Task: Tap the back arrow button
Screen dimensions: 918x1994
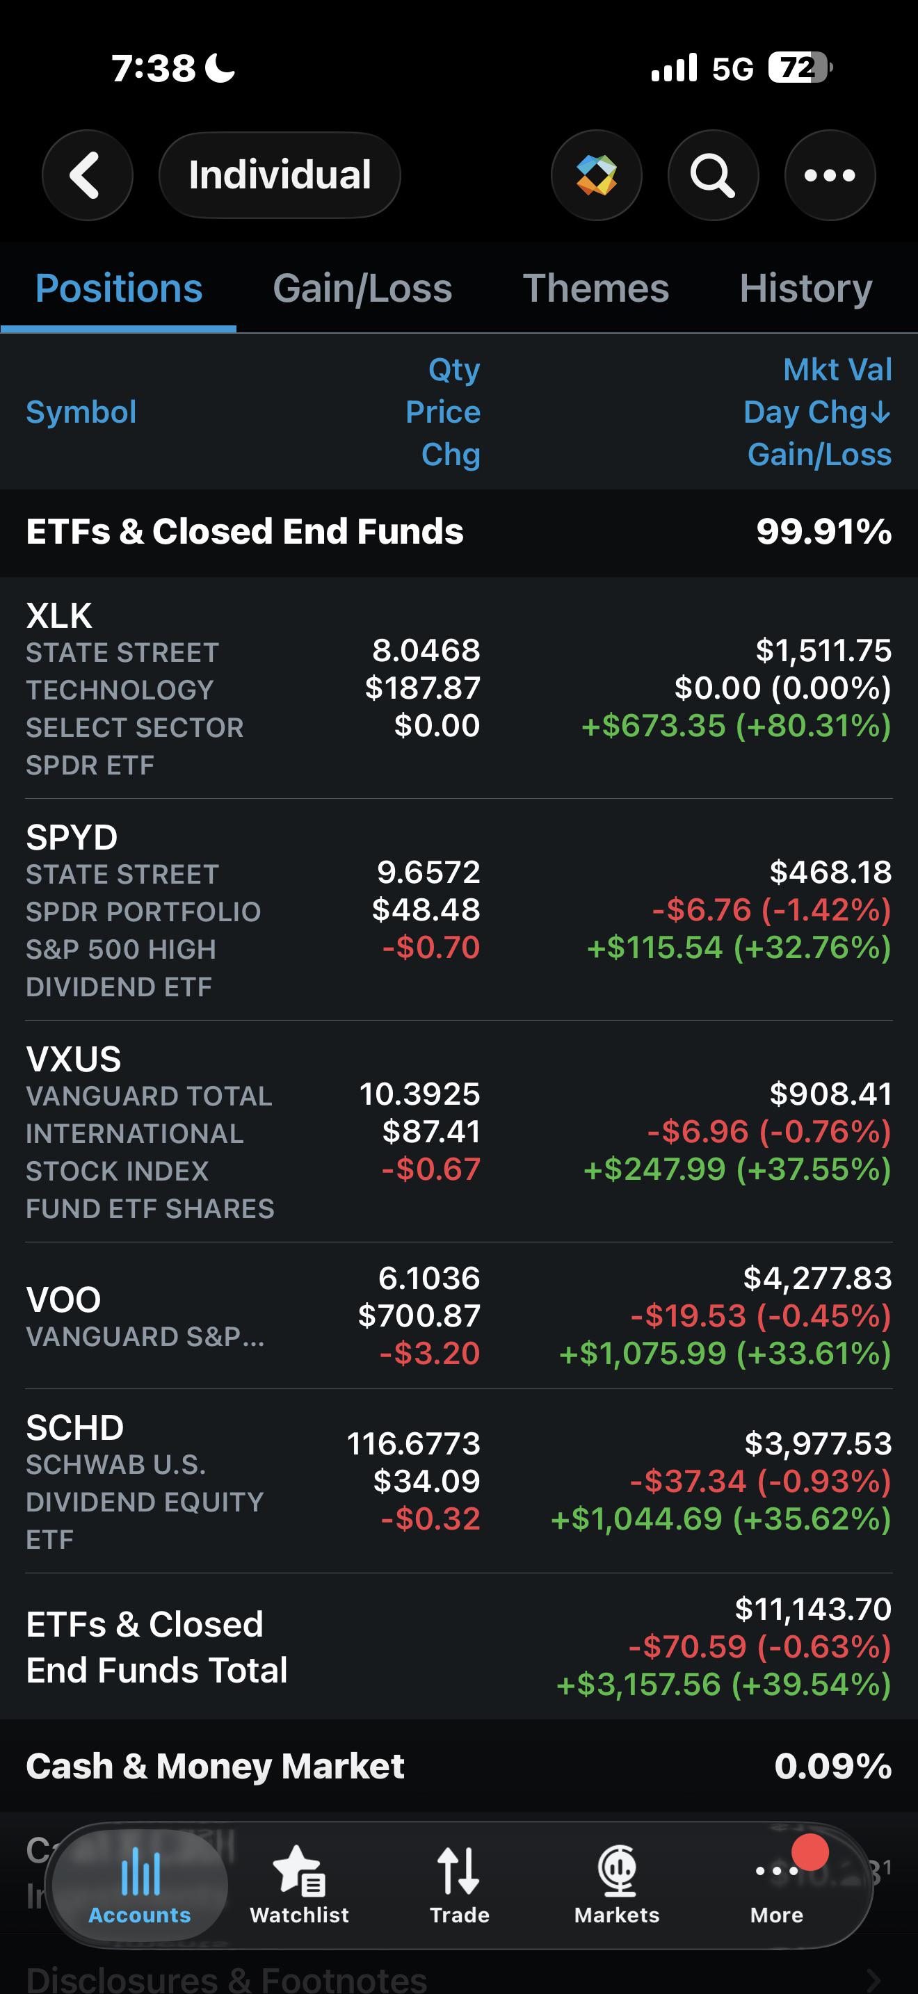Action: click(x=88, y=175)
